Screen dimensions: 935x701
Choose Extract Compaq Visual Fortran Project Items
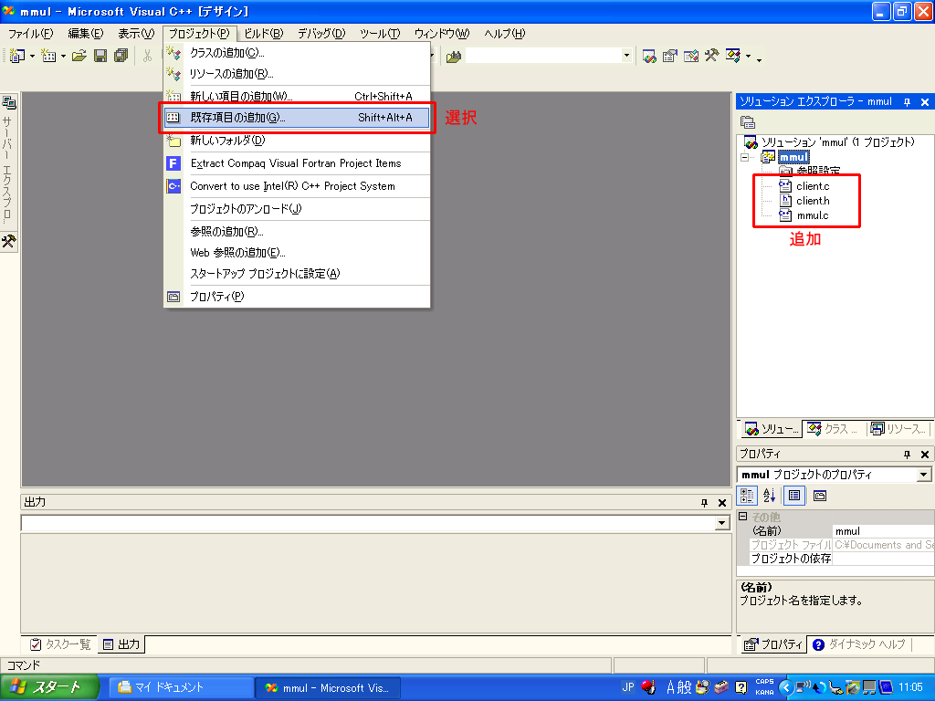tap(297, 163)
